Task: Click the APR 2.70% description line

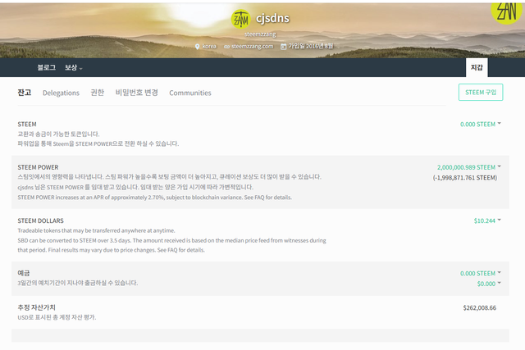Action: click(155, 198)
